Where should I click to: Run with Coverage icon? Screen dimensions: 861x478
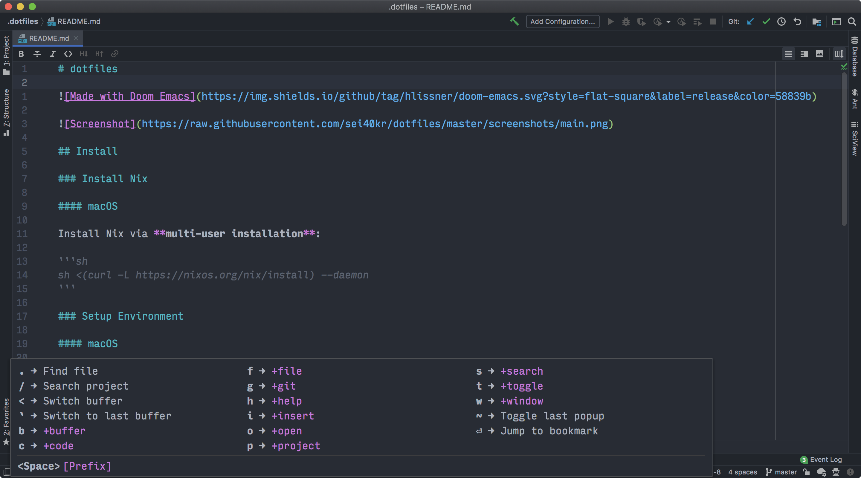(x=641, y=22)
